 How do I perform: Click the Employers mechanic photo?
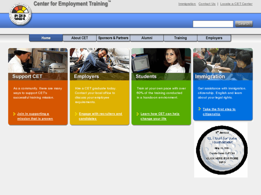point(99,60)
